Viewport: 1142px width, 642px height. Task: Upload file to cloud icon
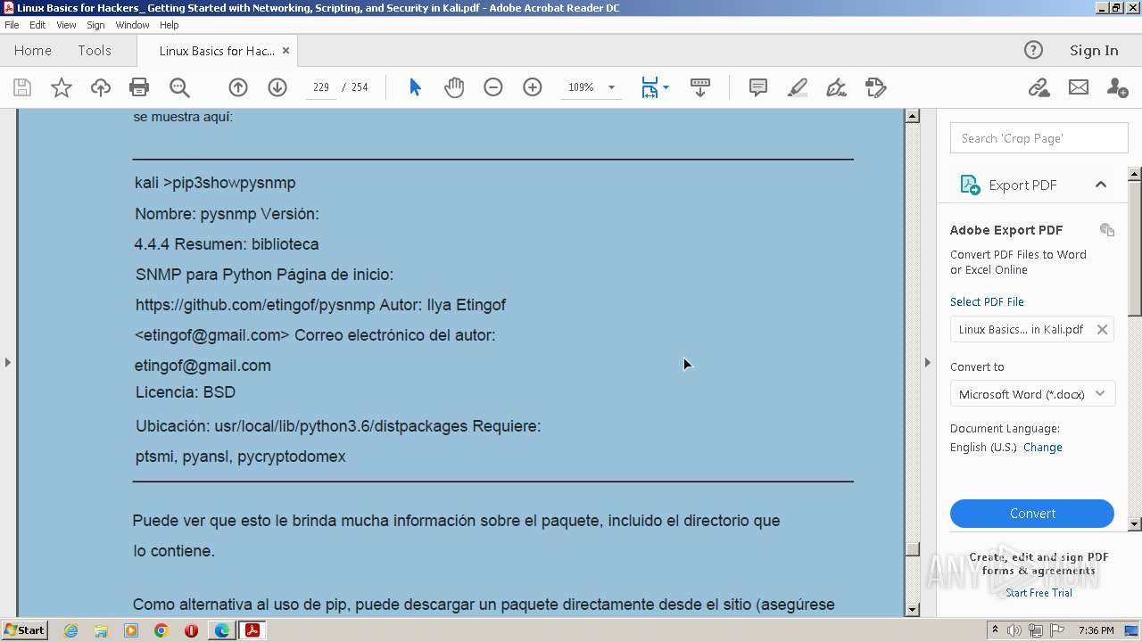[101, 87]
